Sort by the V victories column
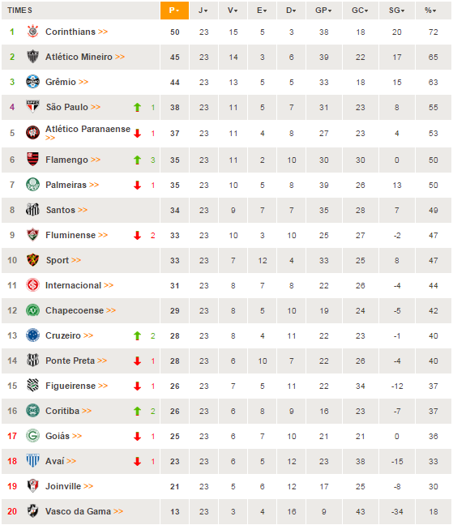 tap(233, 11)
